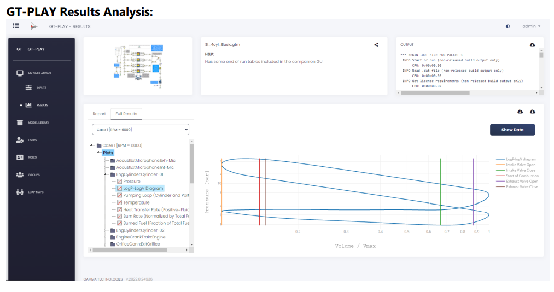
Task: Download the output log via cloud icon
Action: click(x=533, y=45)
